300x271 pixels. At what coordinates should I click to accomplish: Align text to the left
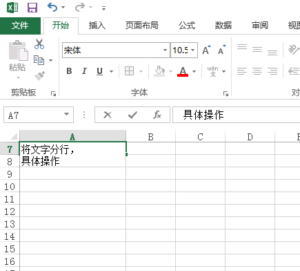(x=242, y=71)
